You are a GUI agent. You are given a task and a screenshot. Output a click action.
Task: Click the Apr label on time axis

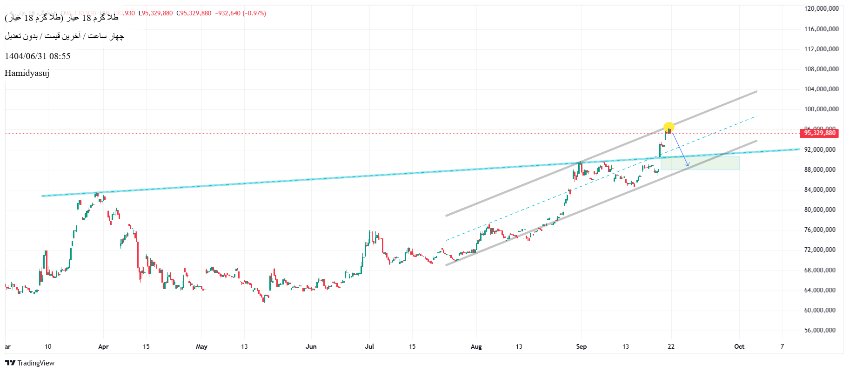point(103,346)
